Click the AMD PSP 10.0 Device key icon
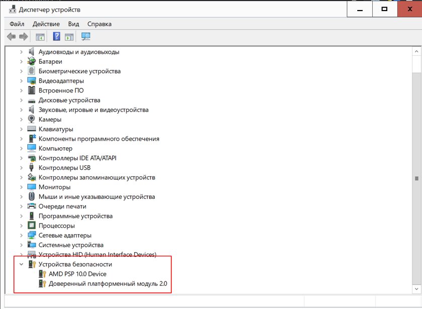The image size is (422, 309). point(42,274)
